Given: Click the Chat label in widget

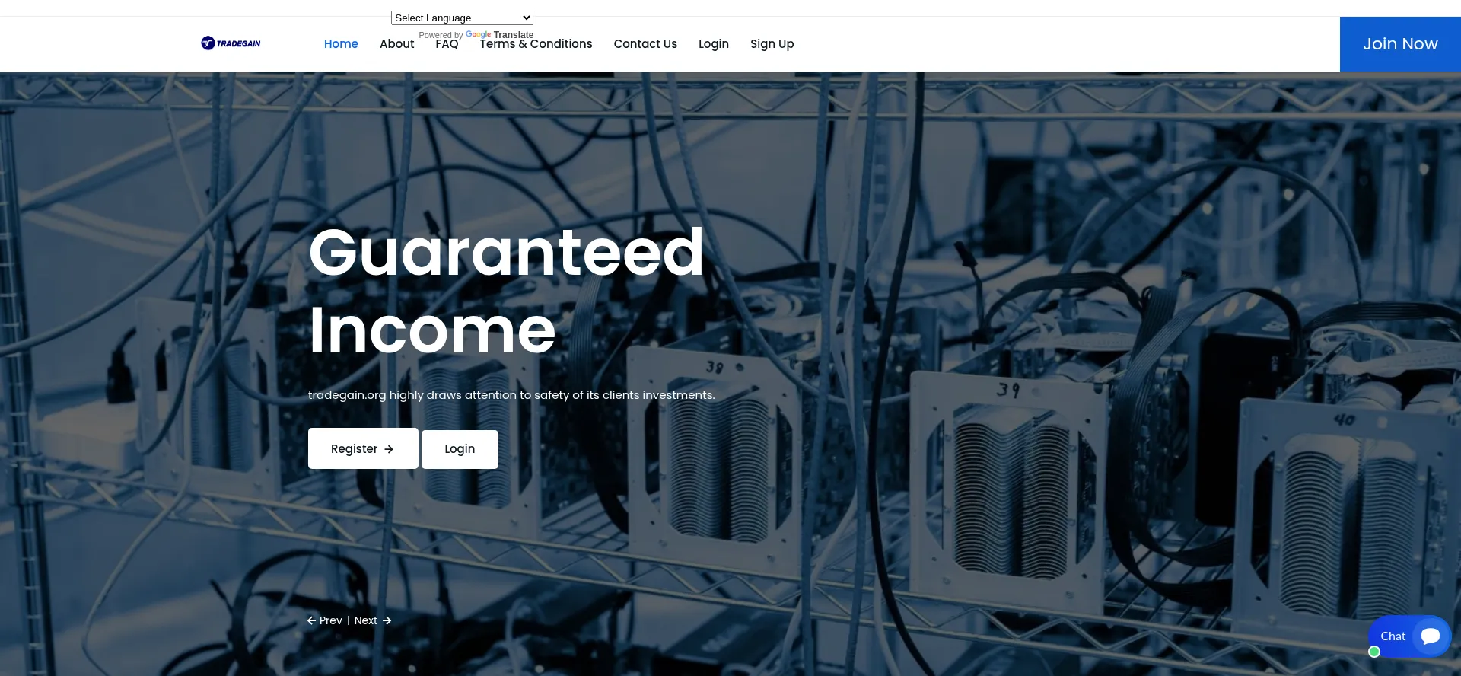Looking at the screenshot, I should [x=1393, y=636].
